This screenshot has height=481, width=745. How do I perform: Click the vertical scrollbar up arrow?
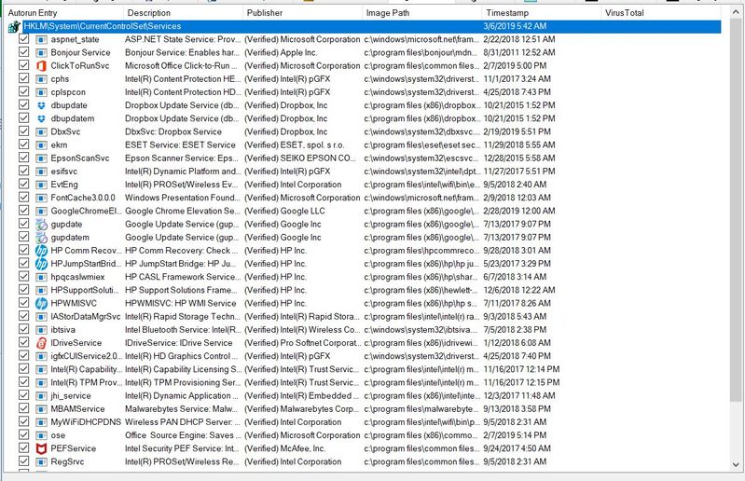pos(736,13)
